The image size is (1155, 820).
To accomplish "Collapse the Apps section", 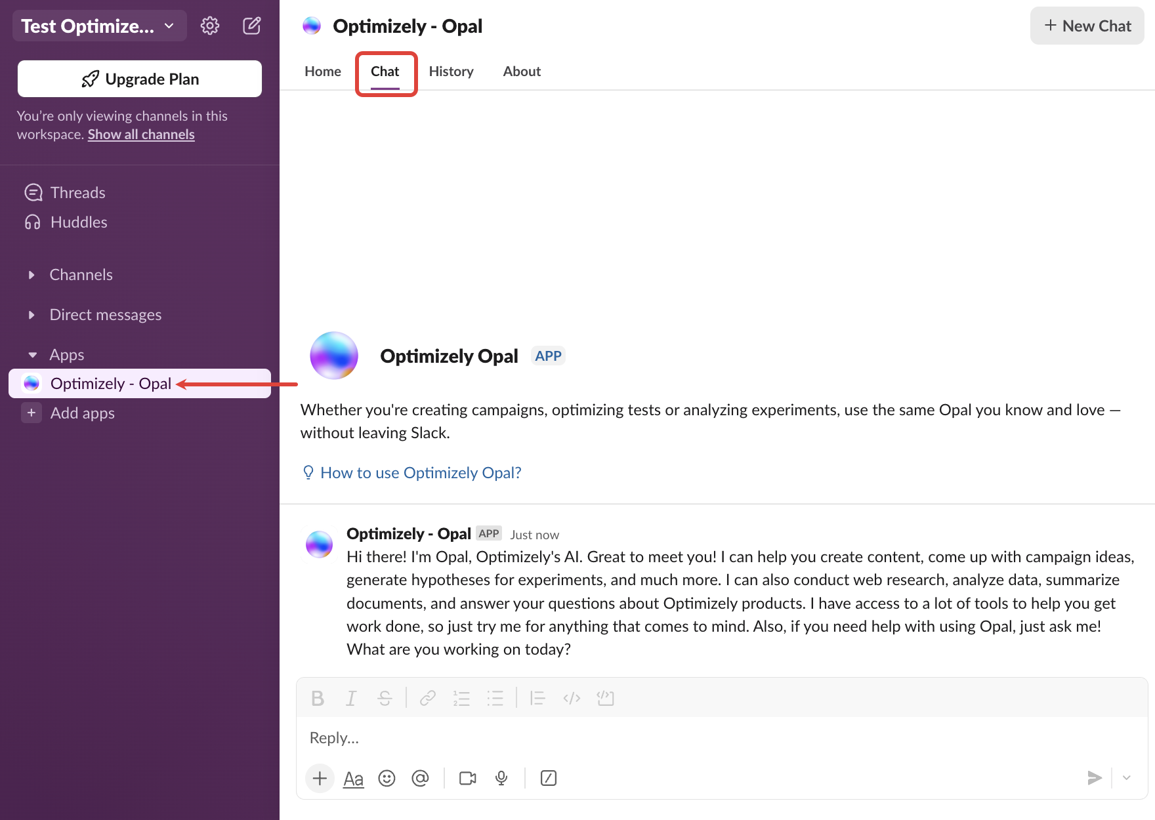I will click(x=33, y=354).
